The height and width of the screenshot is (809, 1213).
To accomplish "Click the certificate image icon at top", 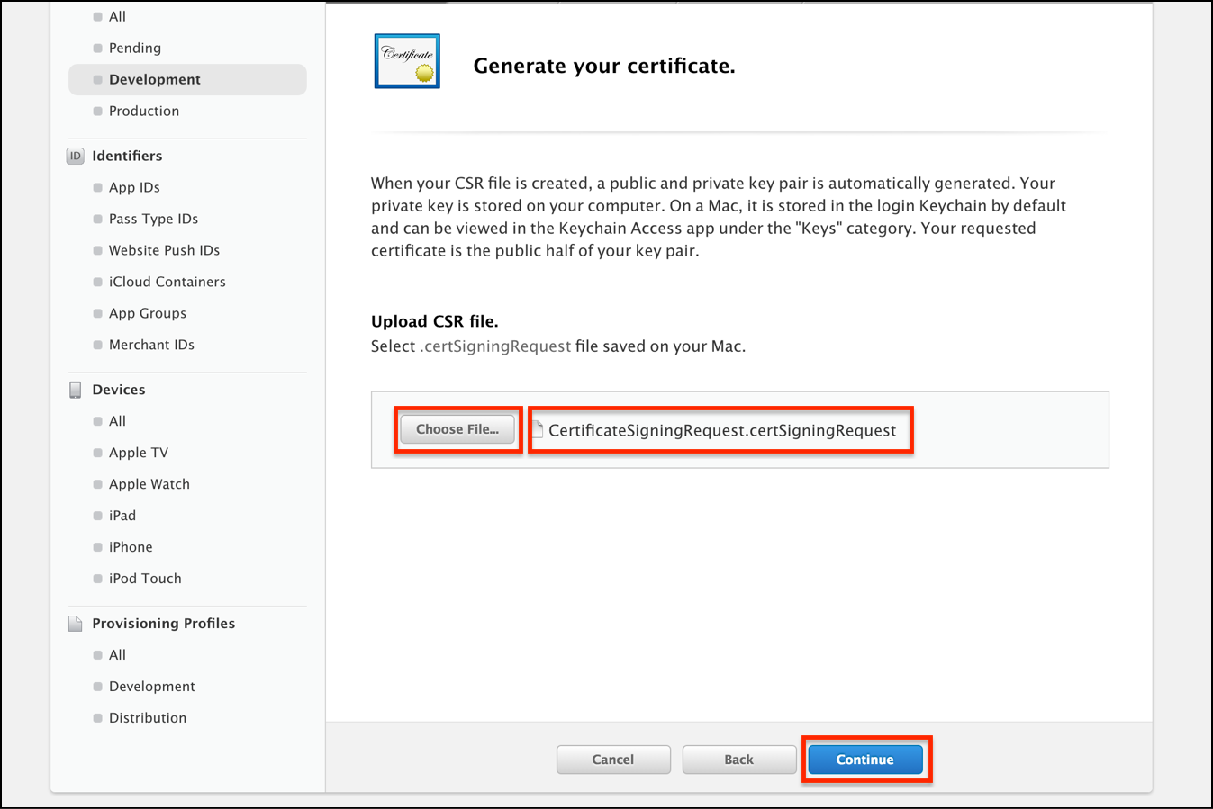I will click(x=406, y=60).
